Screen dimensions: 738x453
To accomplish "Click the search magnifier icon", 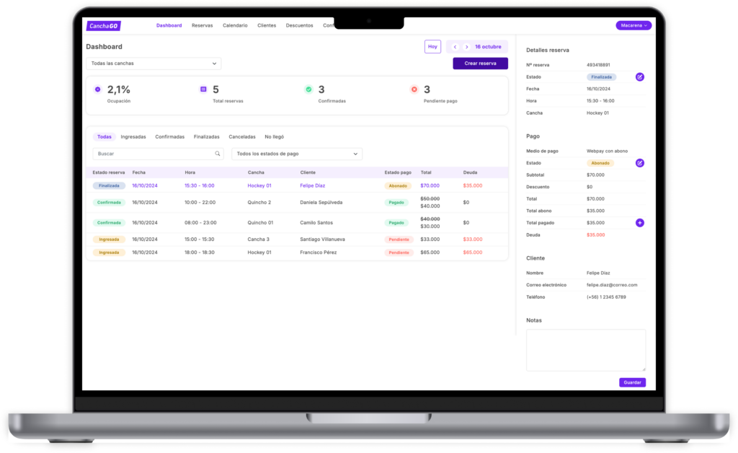I will tap(218, 154).
